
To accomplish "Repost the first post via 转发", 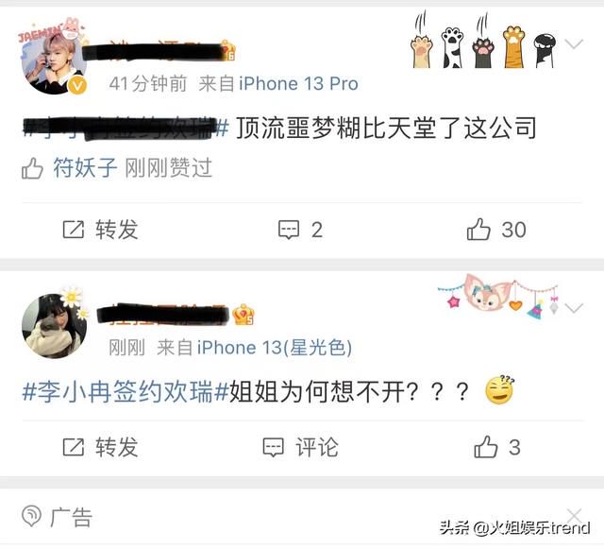I will pyautogui.click(x=100, y=230).
